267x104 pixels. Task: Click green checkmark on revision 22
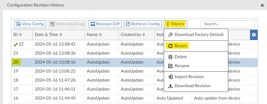coord(16,44)
